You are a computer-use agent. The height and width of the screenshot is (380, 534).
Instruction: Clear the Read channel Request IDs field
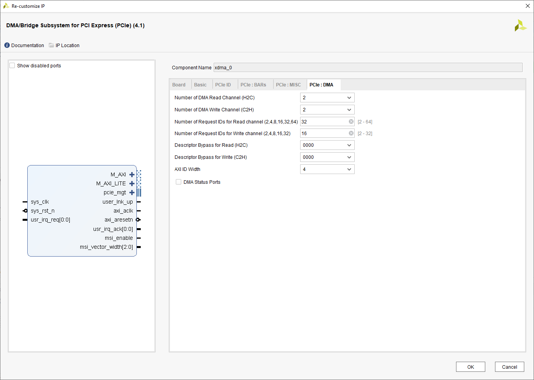click(x=351, y=122)
